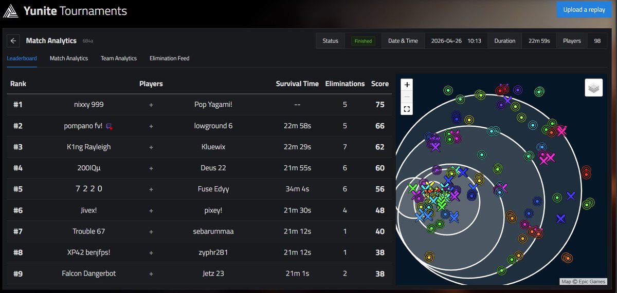Select player XP42 benjfps!
The image size is (617, 293).
click(89, 253)
